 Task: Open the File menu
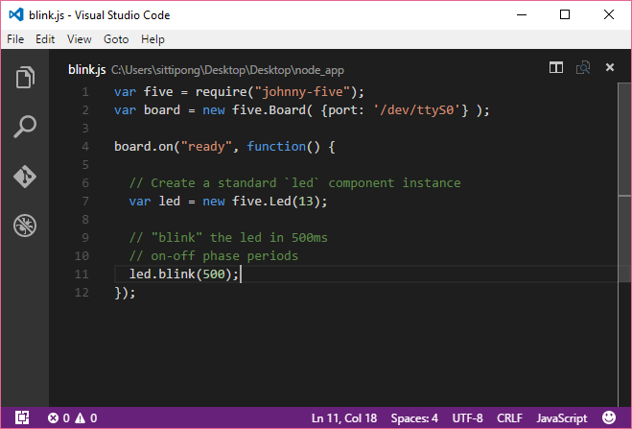point(15,39)
